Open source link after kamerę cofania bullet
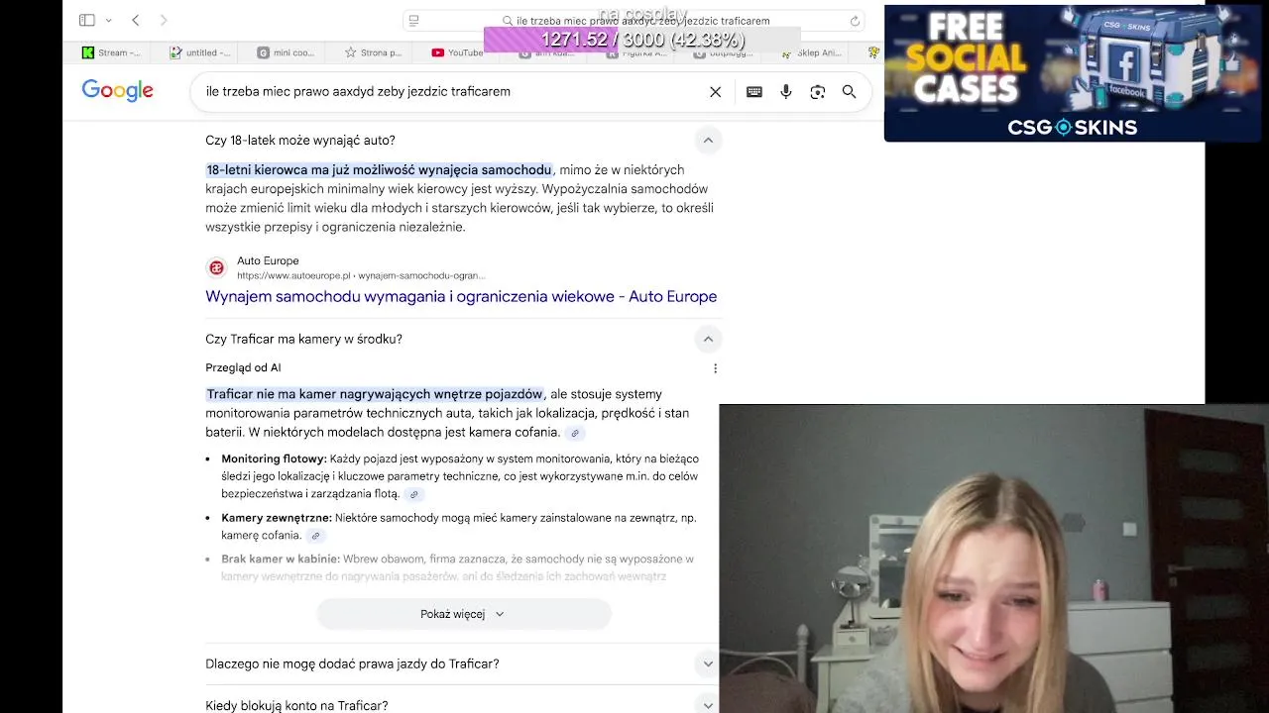Screen dimensions: 1269x713 tap(315, 536)
